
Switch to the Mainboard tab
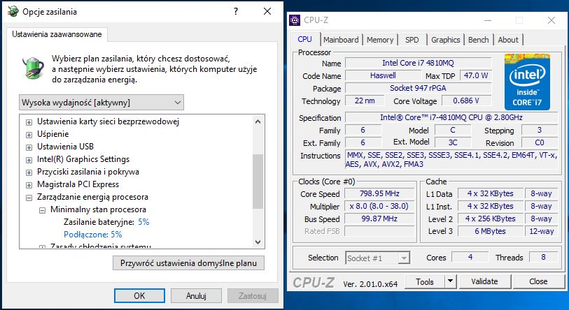(341, 40)
